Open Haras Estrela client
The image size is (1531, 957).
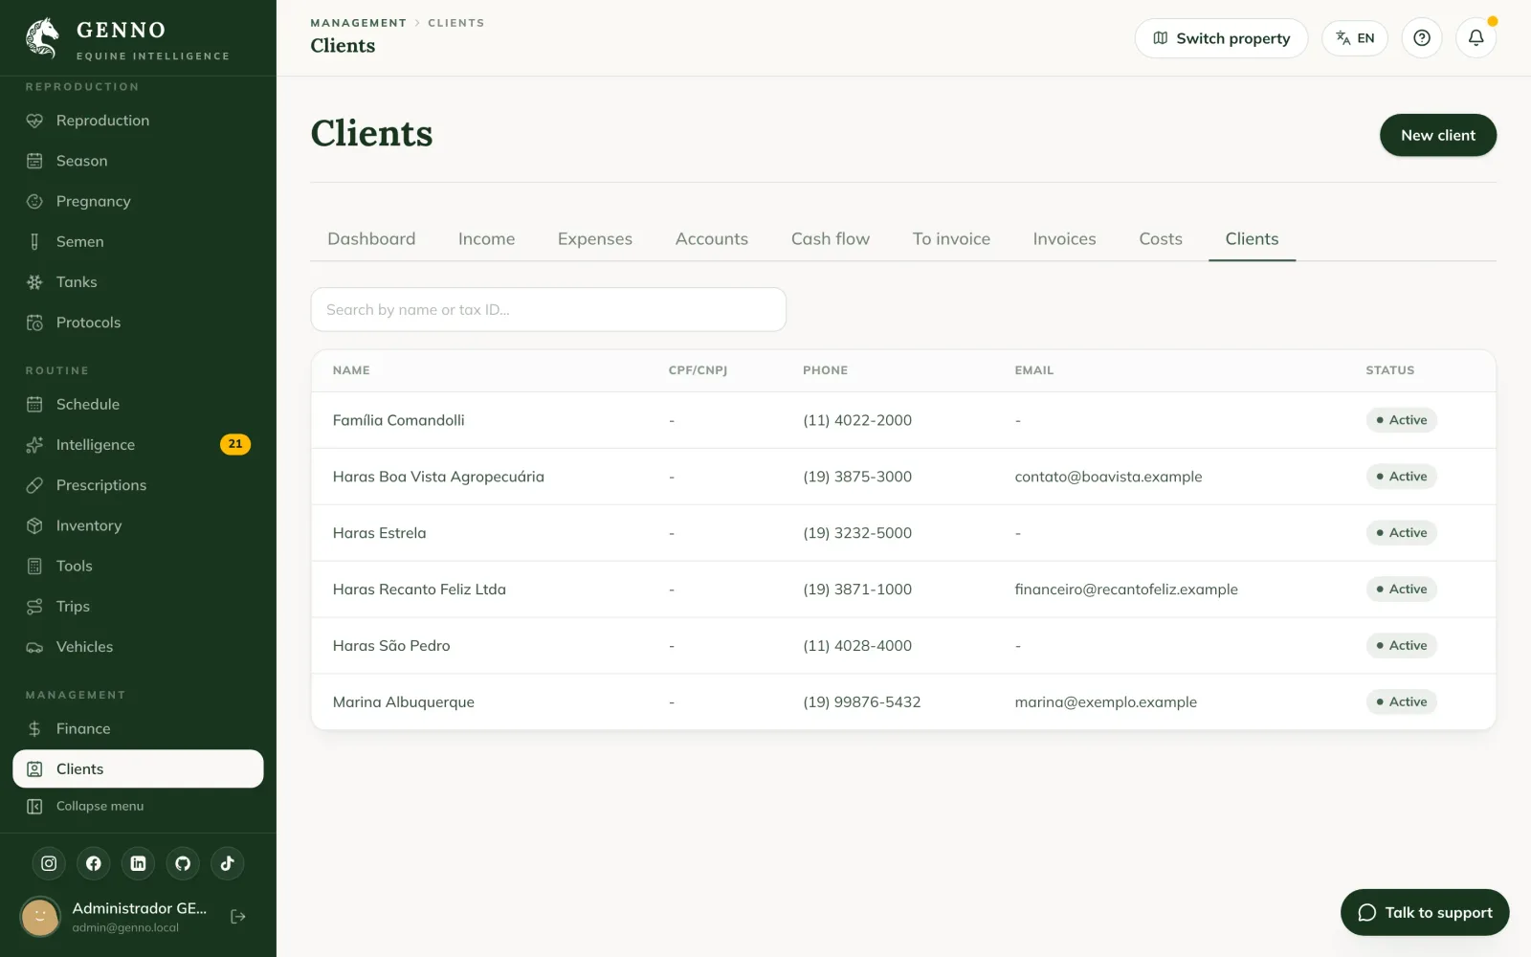click(903, 533)
